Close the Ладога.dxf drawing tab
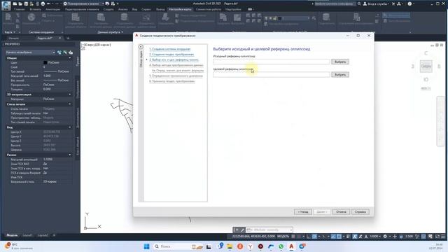Image resolution: width=448 pixels, height=252 pixels. (59, 38)
